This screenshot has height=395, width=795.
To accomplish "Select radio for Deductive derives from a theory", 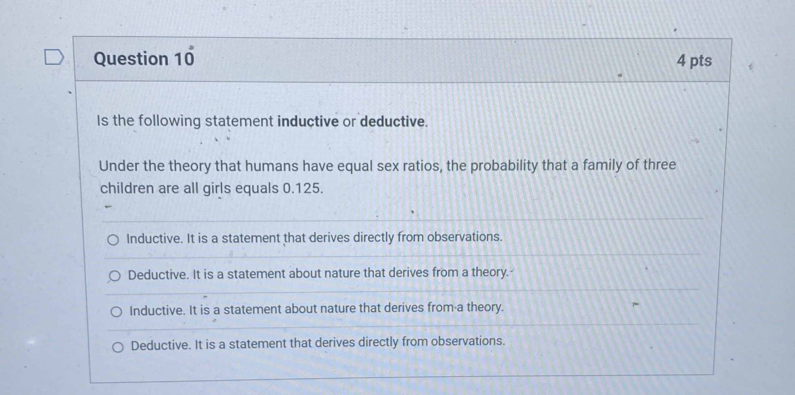I will pyautogui.click(x=115, y=276).
